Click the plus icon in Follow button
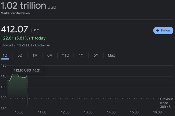The height and width of the screenshot is (116, 175). [157, 30]
